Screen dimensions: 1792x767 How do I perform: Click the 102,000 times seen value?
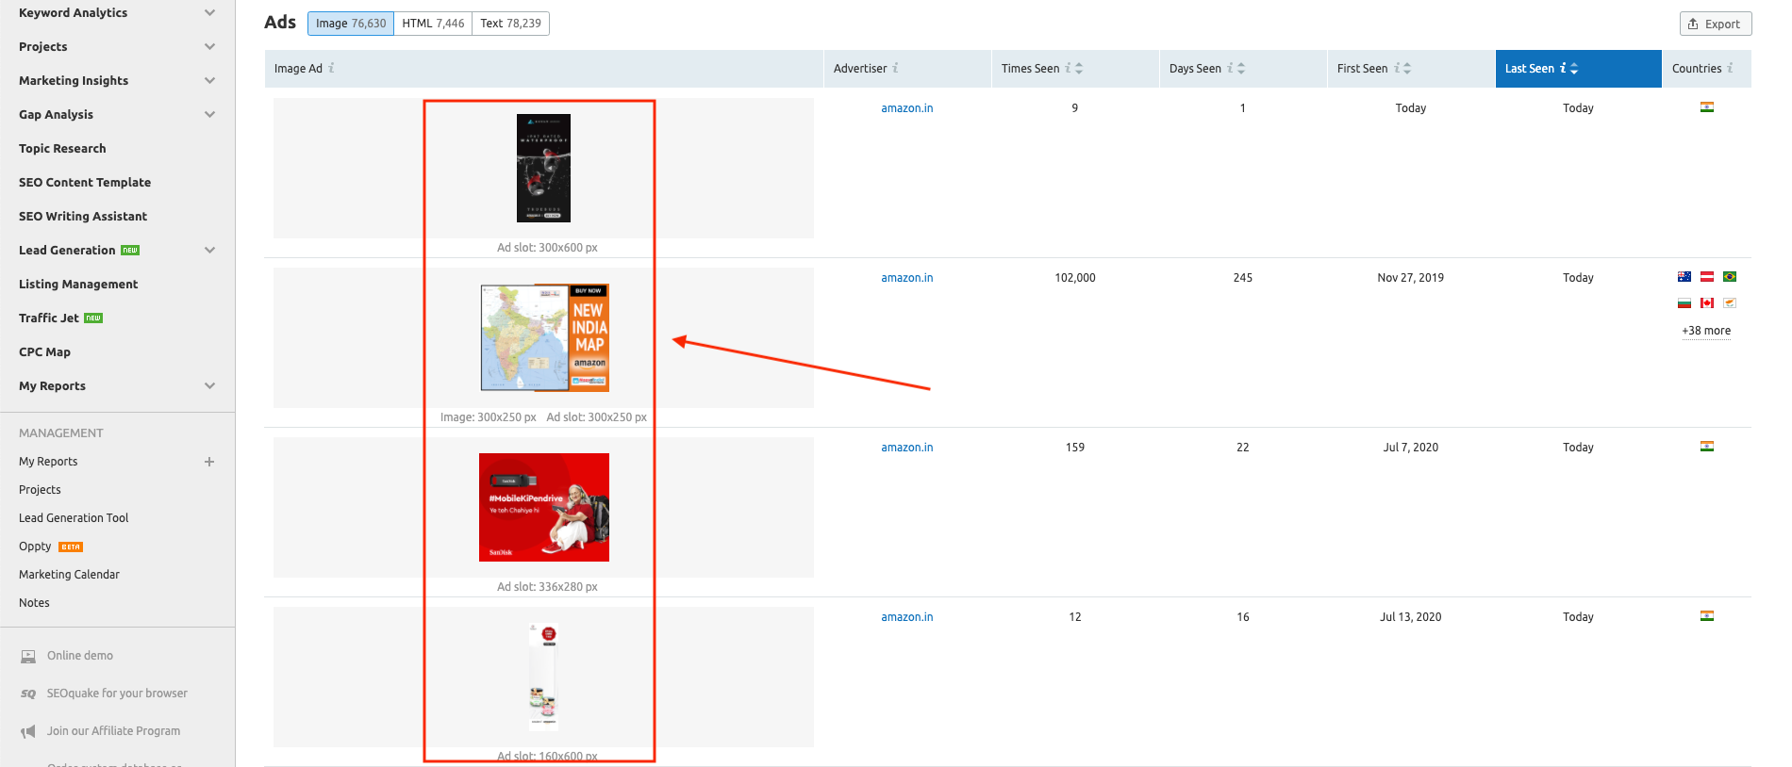tap(1075, 278)
